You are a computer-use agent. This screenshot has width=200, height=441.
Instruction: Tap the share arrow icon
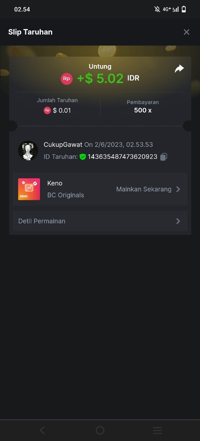tap(179, 69)
